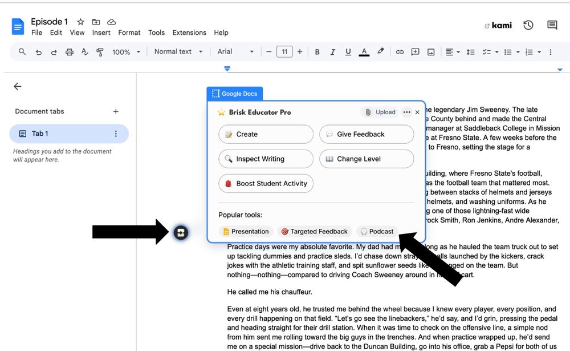The height and width of the screenshot is (351, 570).
Task: Expand the numbered list options arrow
Action: click(x=539, y=52)
